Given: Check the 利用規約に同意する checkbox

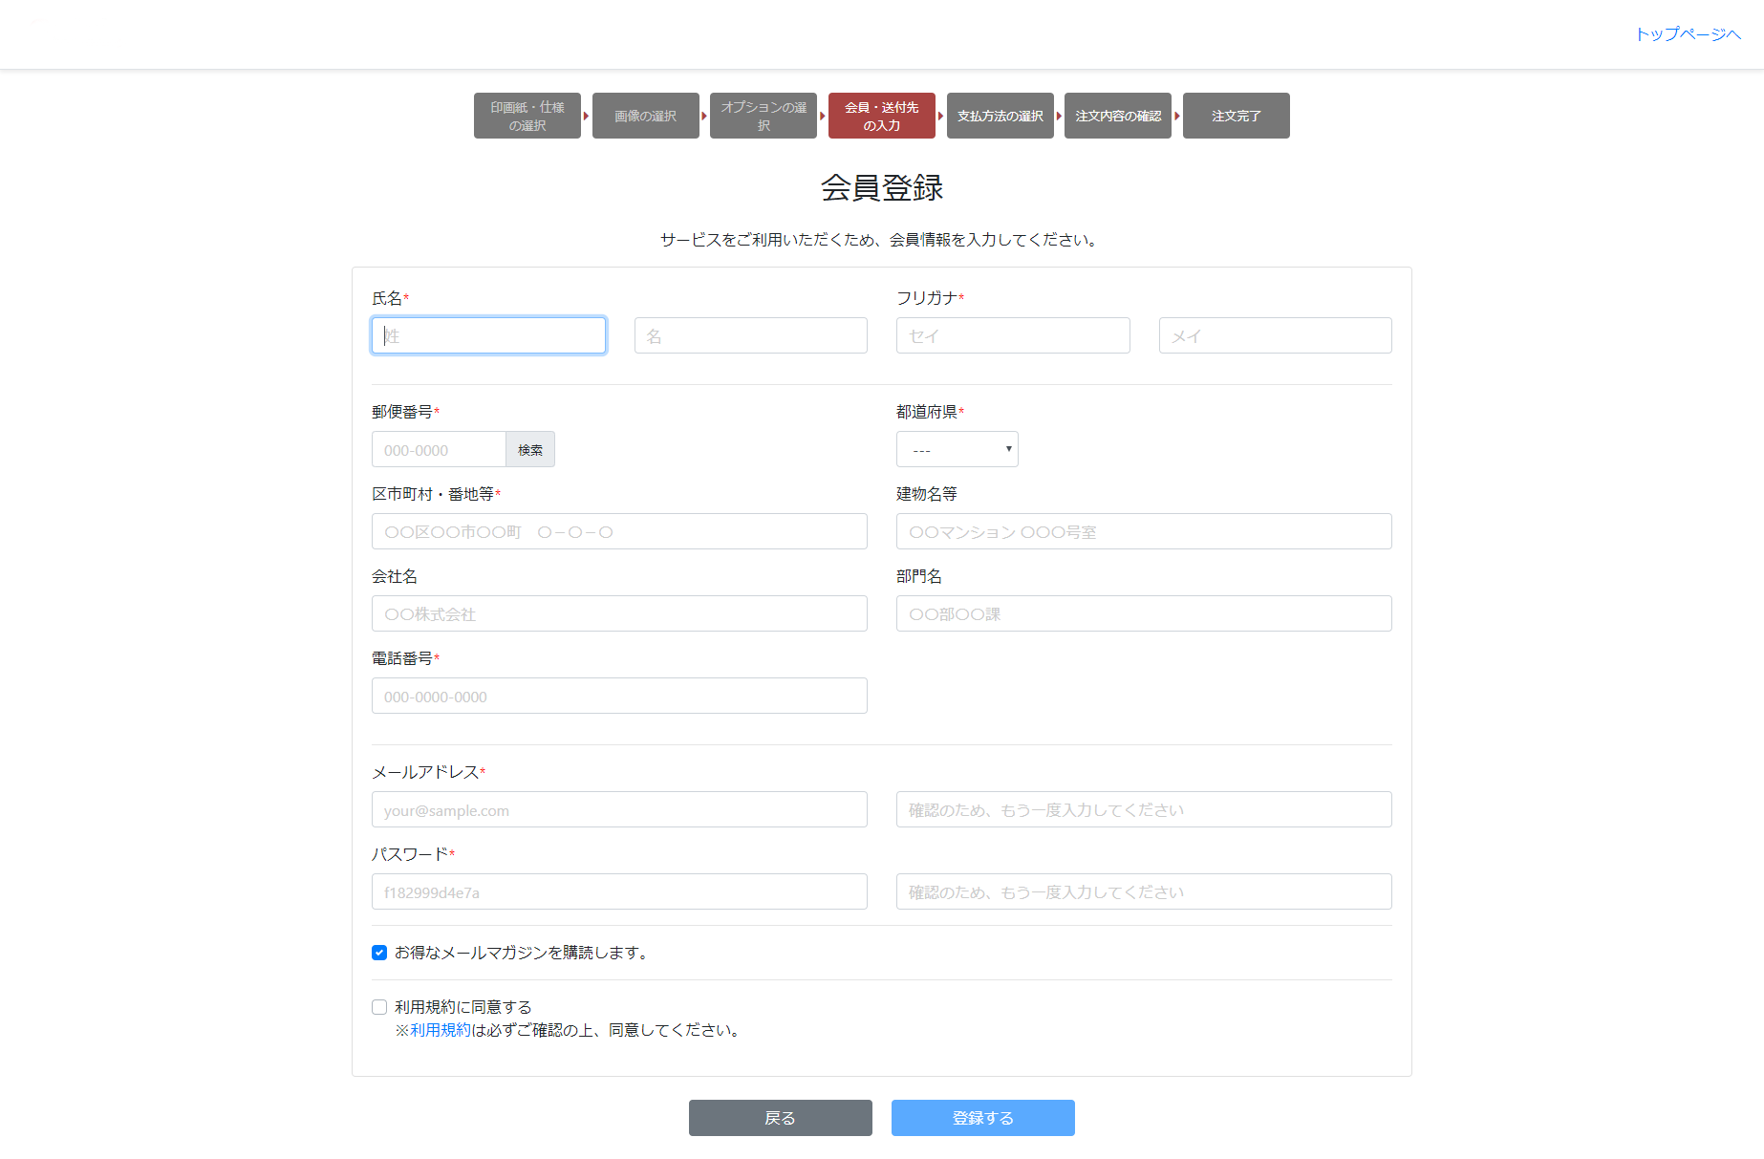Looking at the screenshot, I should 379,1007.
